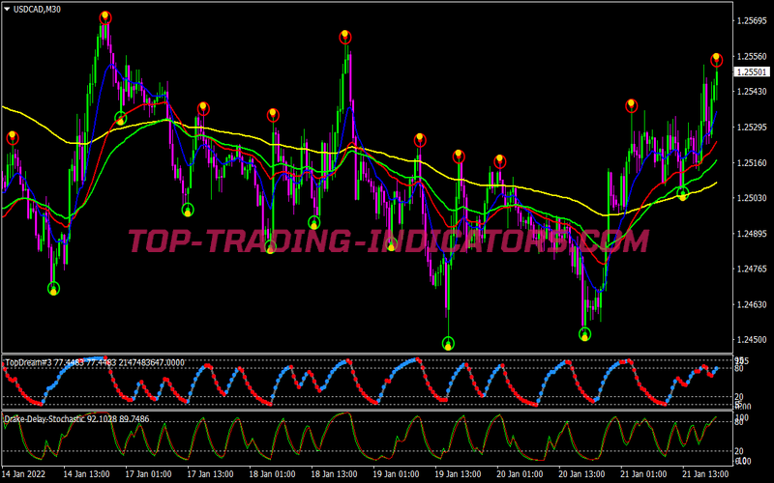The width and height of the screenshot is (774, 483).
Task: Click the 1.25160 price axis label
Action: click(752, 162)
